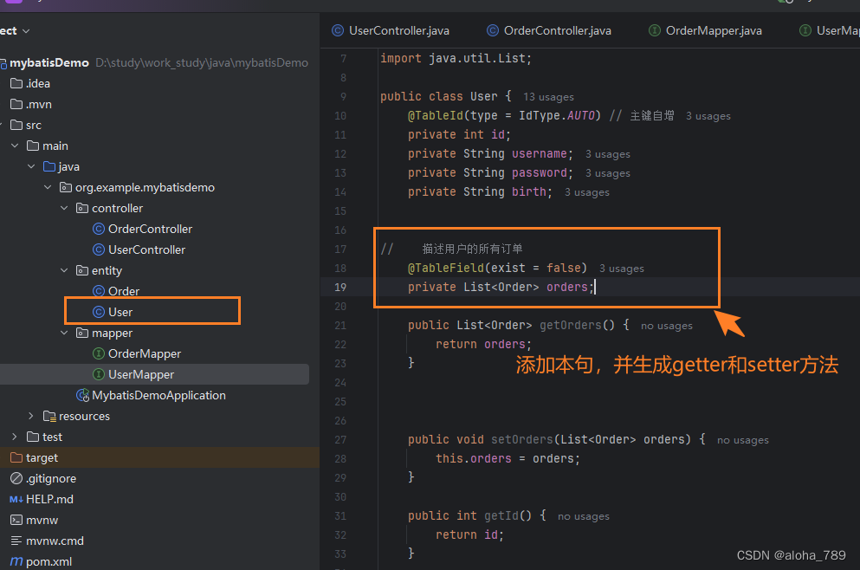Select UserController in the project tree
860x570 pixels.
[146, 249]
